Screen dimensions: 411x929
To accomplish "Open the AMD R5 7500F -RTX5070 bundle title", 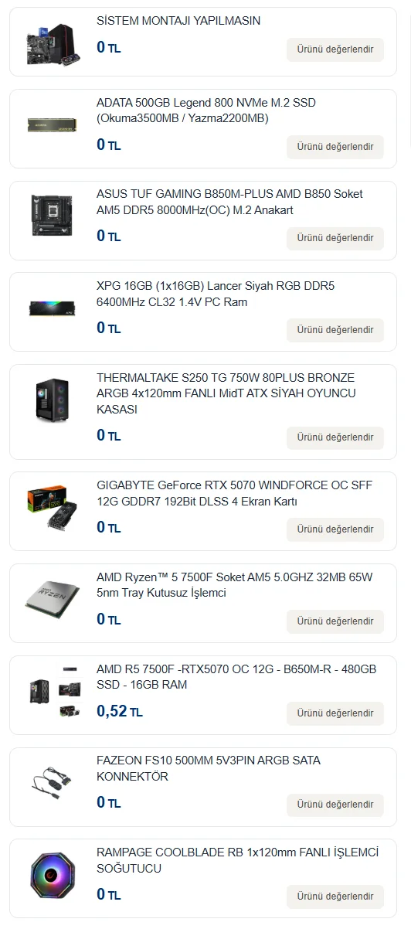I will [x=236, y=677].
